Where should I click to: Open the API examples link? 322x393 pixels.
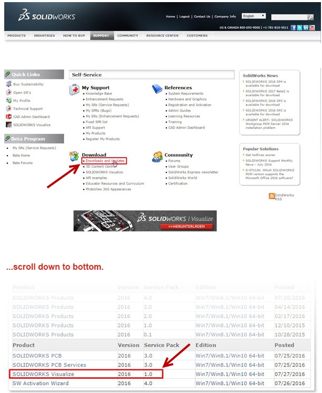(x=96, y=178)
